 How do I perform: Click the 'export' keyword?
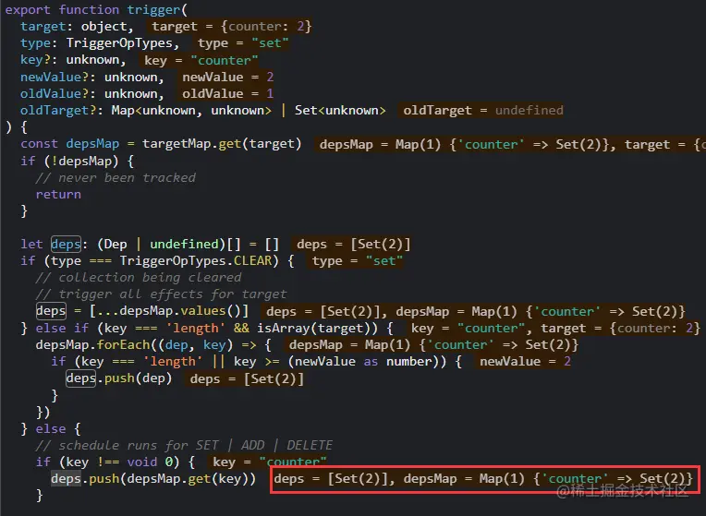pos(28,9)
